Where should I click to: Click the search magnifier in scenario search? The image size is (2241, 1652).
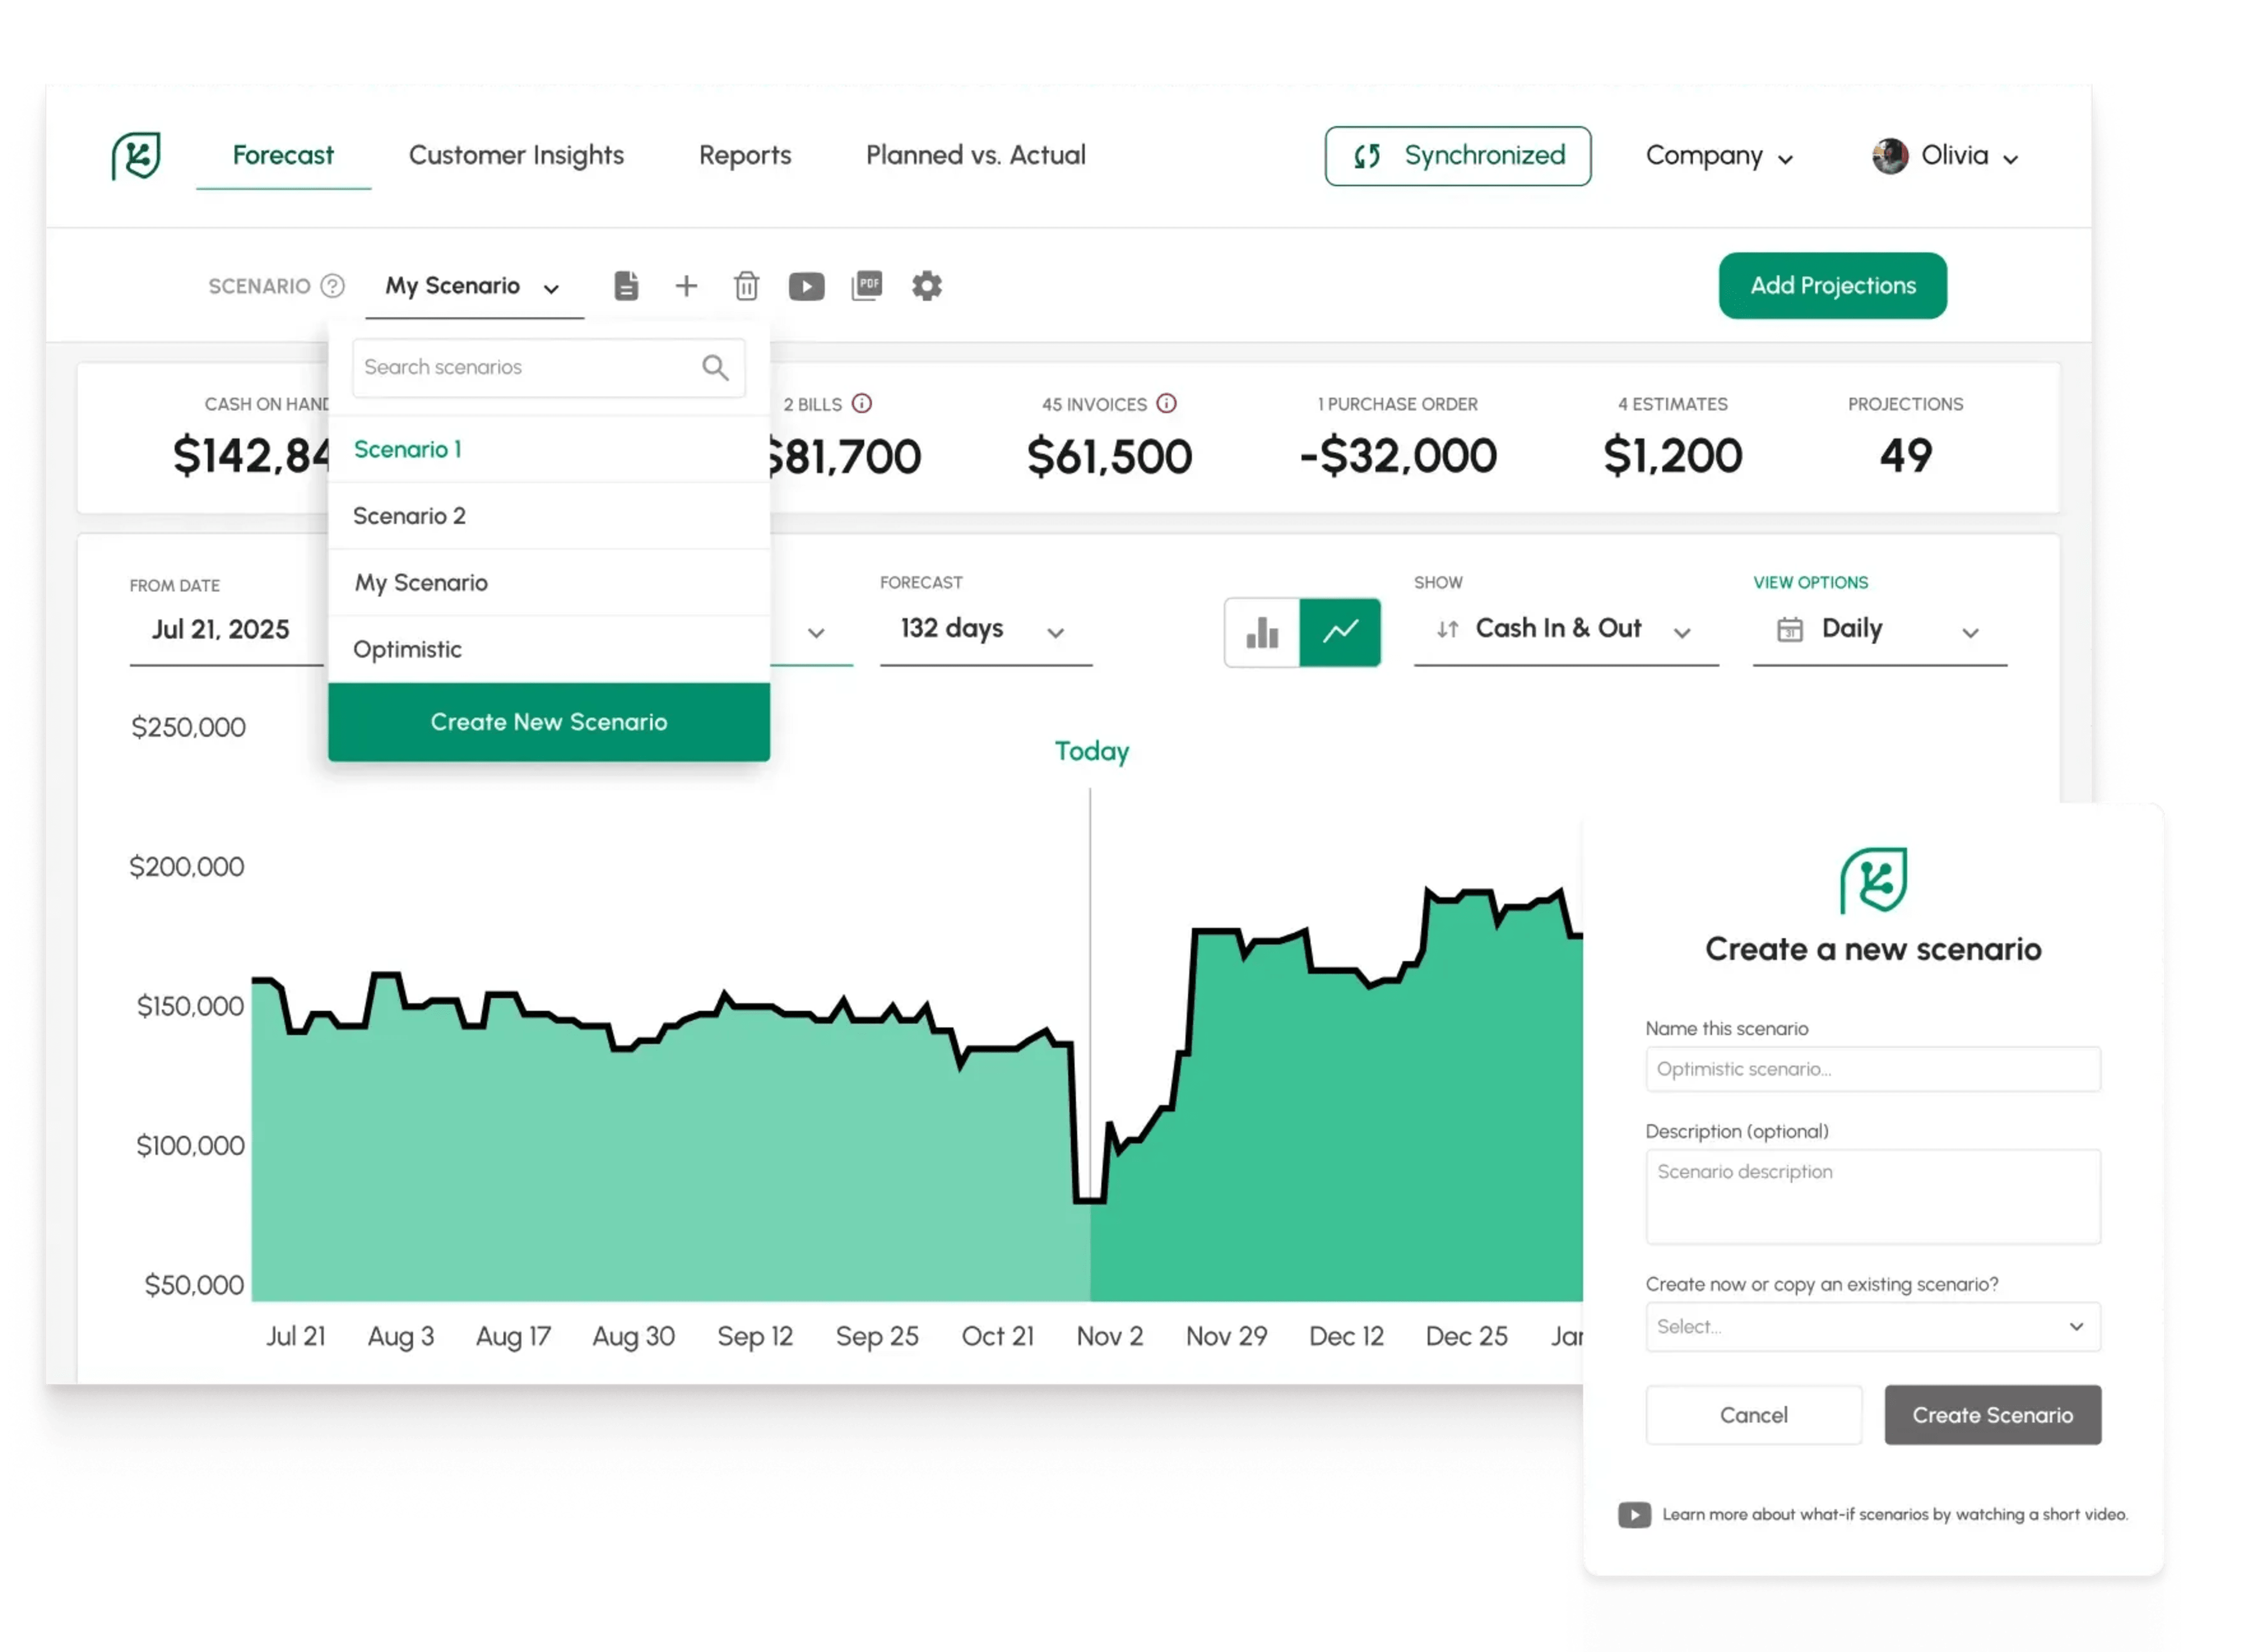coord(715,367)
